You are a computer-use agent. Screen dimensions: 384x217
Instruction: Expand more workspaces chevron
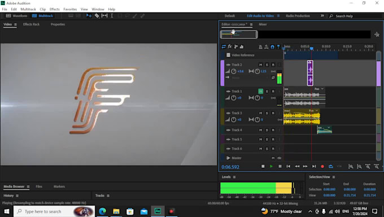(322, 16)
